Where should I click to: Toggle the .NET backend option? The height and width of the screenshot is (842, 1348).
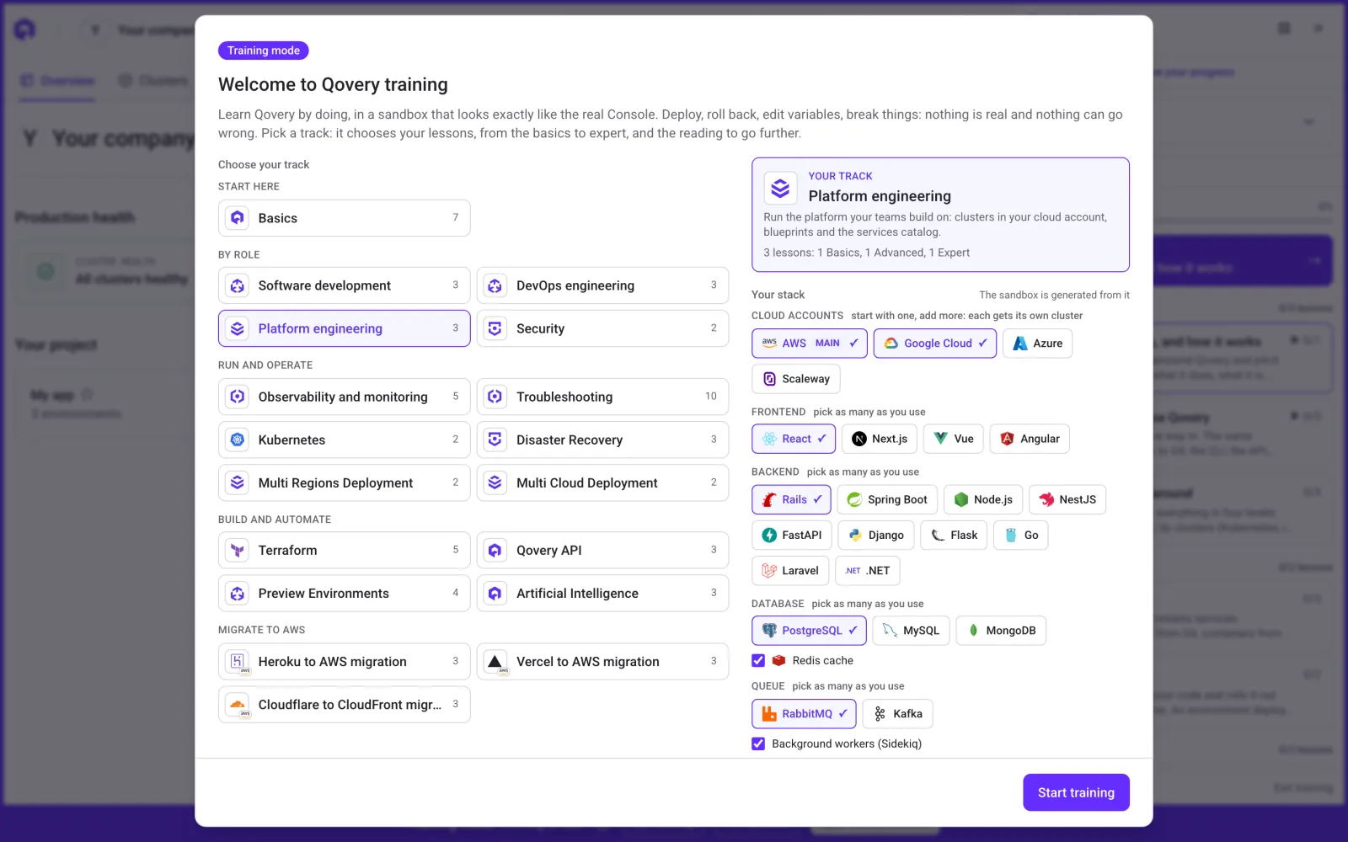coord(868,571)
